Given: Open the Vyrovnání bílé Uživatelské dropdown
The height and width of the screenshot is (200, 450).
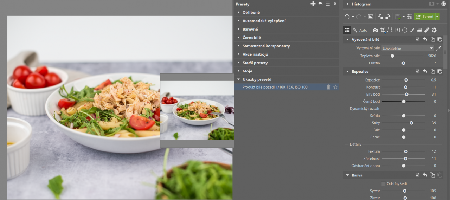Looking at the screenshot, I should tap(408, 48).
